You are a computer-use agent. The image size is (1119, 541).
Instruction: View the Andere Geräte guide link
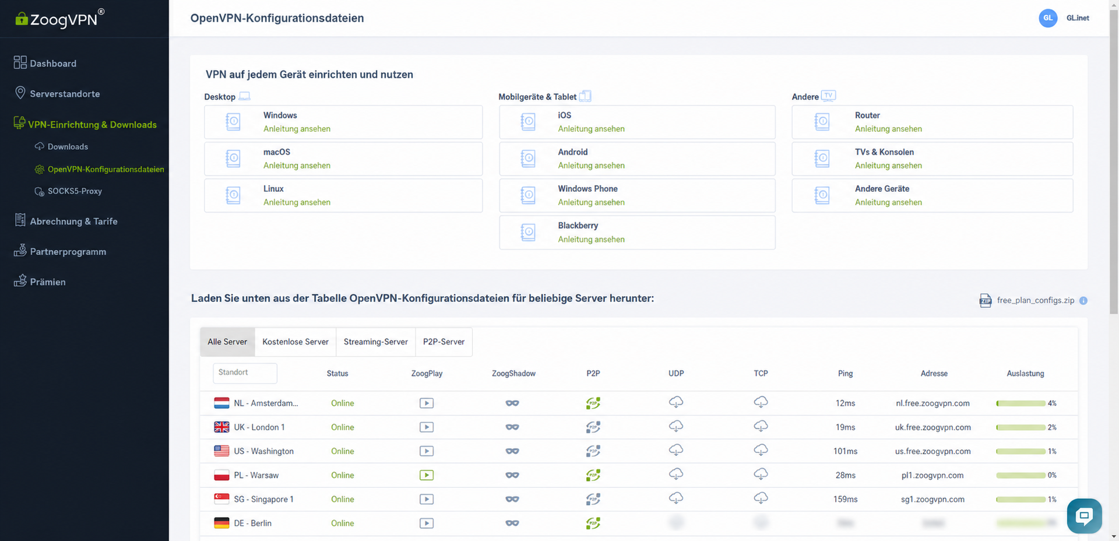[888, 202]
